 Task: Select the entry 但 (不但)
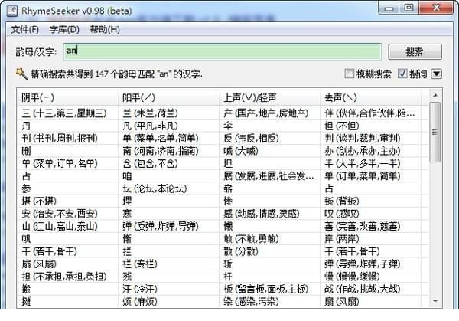pyautogui.click(x=342, y=126)
